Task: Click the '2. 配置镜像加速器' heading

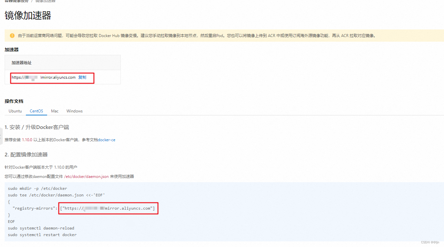Action: [x=26, y=154]
